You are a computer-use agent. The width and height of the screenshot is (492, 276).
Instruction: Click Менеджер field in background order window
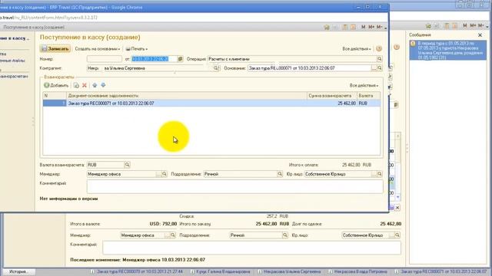coord(143,235)
